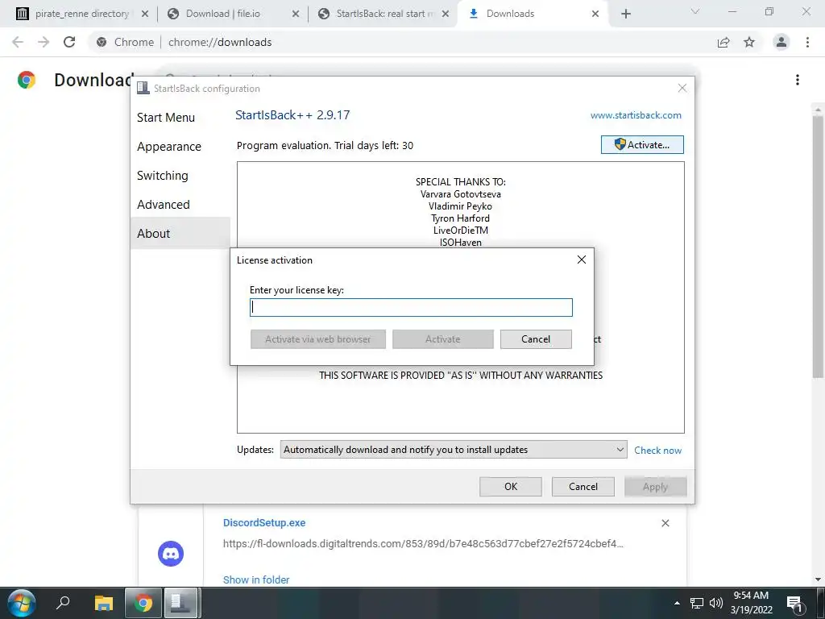Open Downloads page more actions menu
This screenshot has width=825, height=619.
pos(798,80)
